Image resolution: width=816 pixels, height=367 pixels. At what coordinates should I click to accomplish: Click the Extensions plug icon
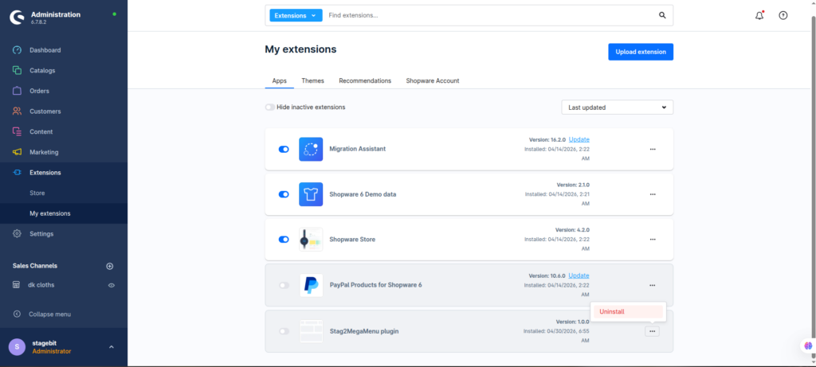(x=18, y=173)
